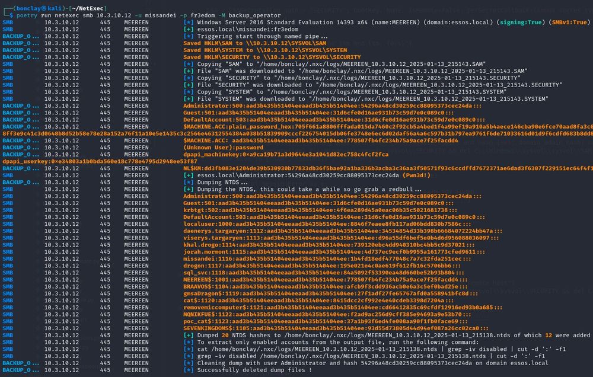593x377 pixels.
Task: Click 'Successfully deleted dump files !' message
Action: (254, 370)
